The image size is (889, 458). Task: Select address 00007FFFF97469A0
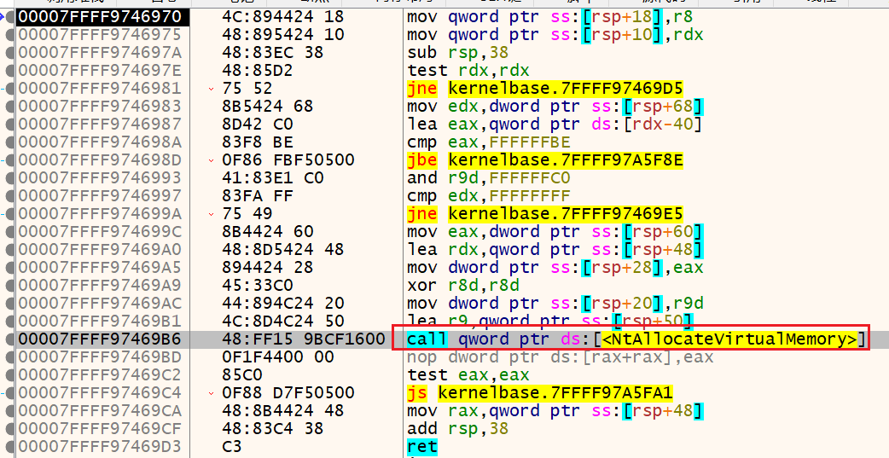100,250
